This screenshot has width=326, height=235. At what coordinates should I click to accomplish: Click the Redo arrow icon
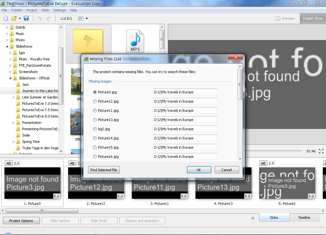[48, 18]
